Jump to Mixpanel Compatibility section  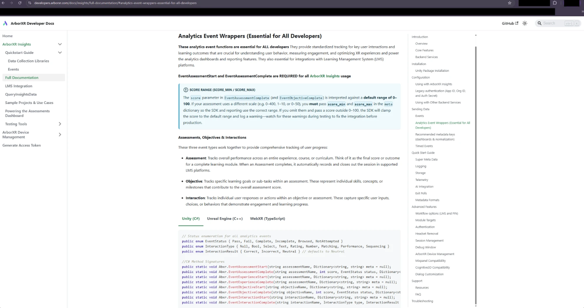(x=430, y=261)
